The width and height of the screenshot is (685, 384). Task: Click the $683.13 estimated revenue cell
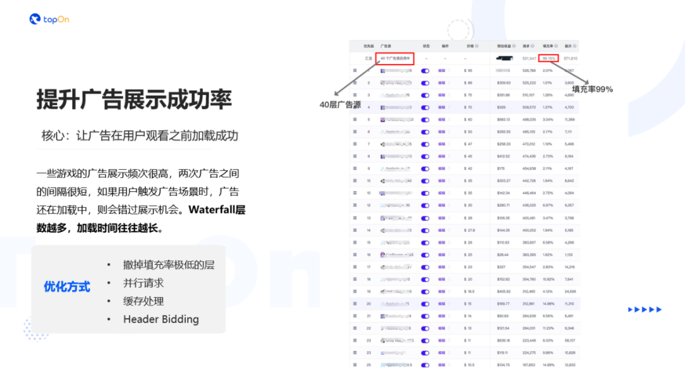[x=504, y=119]
